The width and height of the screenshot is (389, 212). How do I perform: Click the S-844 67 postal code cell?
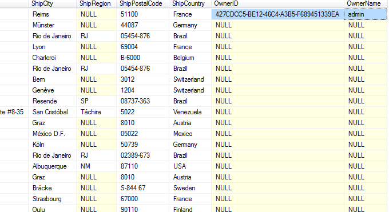tap(142, 188)
